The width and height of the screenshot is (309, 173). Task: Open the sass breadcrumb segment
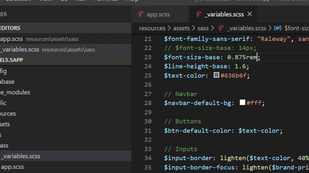click(x=203, y=28)
